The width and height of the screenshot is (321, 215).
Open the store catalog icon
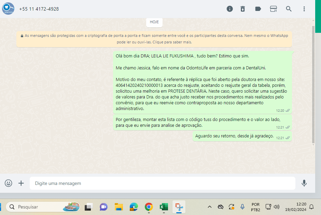(x=273, y=9)
